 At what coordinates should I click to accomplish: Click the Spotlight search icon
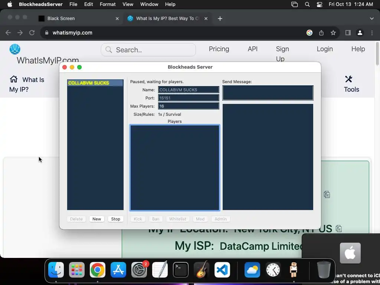pos(307,4)
